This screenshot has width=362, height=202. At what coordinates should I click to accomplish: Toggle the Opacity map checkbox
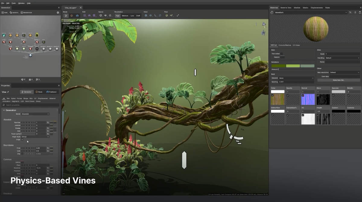click(x=287, y=95)
